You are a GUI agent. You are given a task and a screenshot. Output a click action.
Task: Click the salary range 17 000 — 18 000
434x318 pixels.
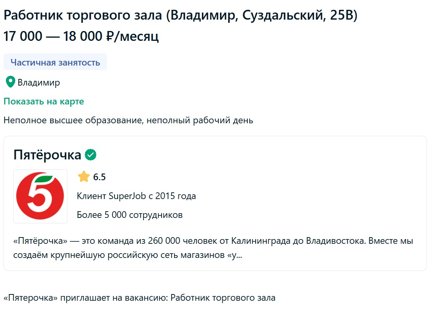point(53,36)
